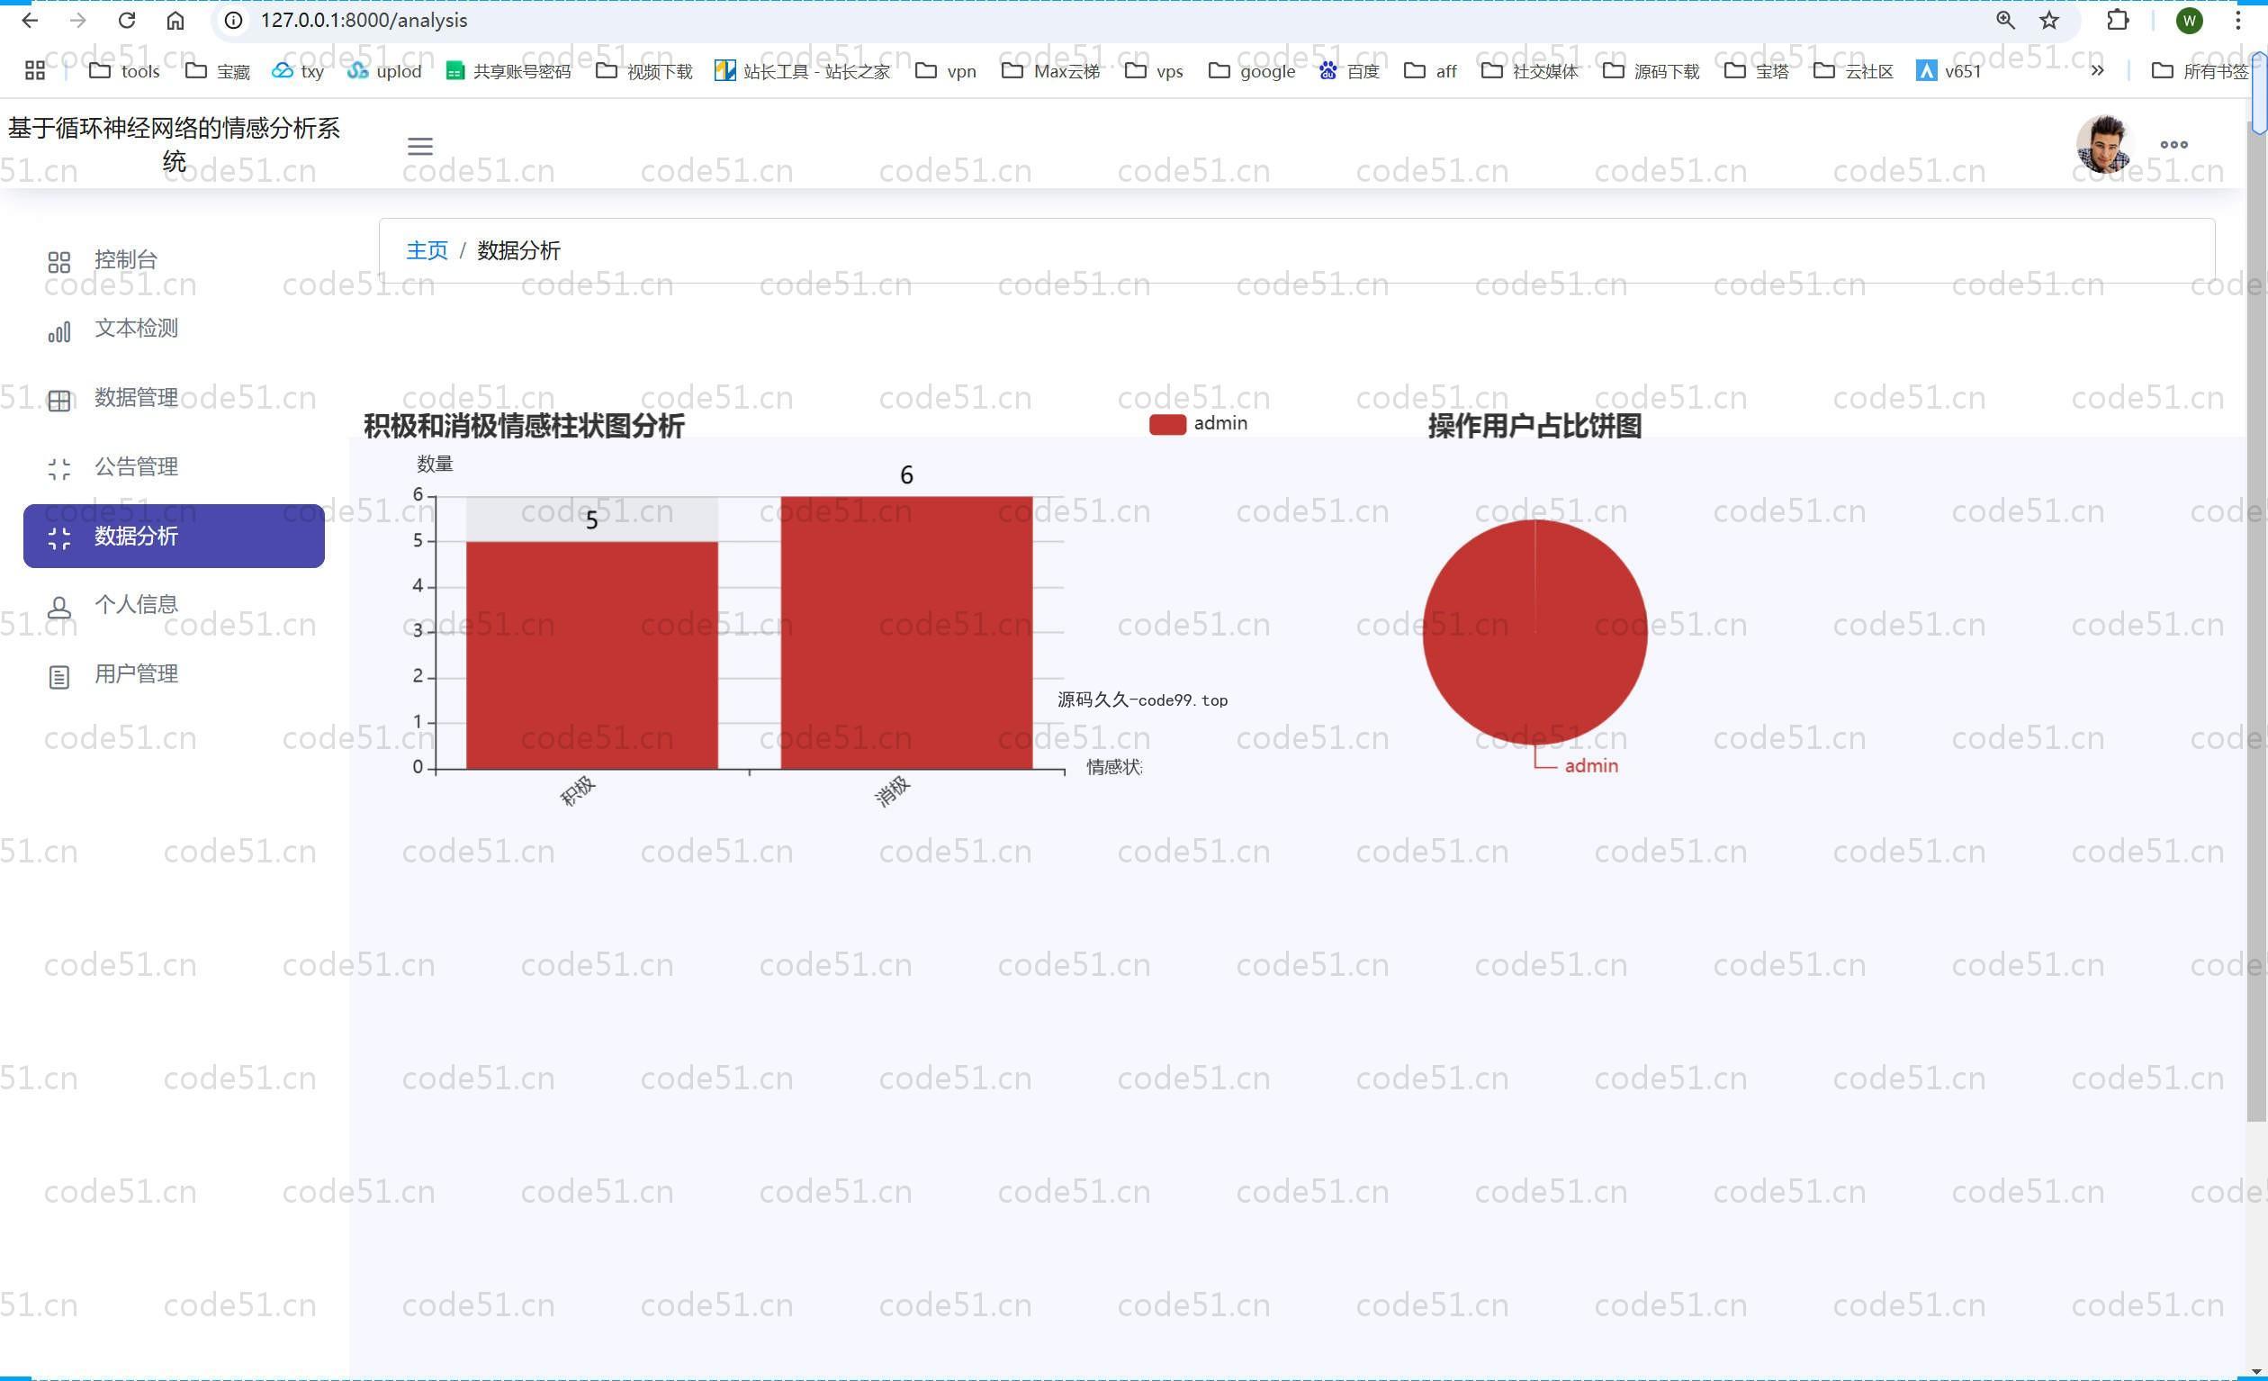Open the 个人信息 menu item

(174, 605)
